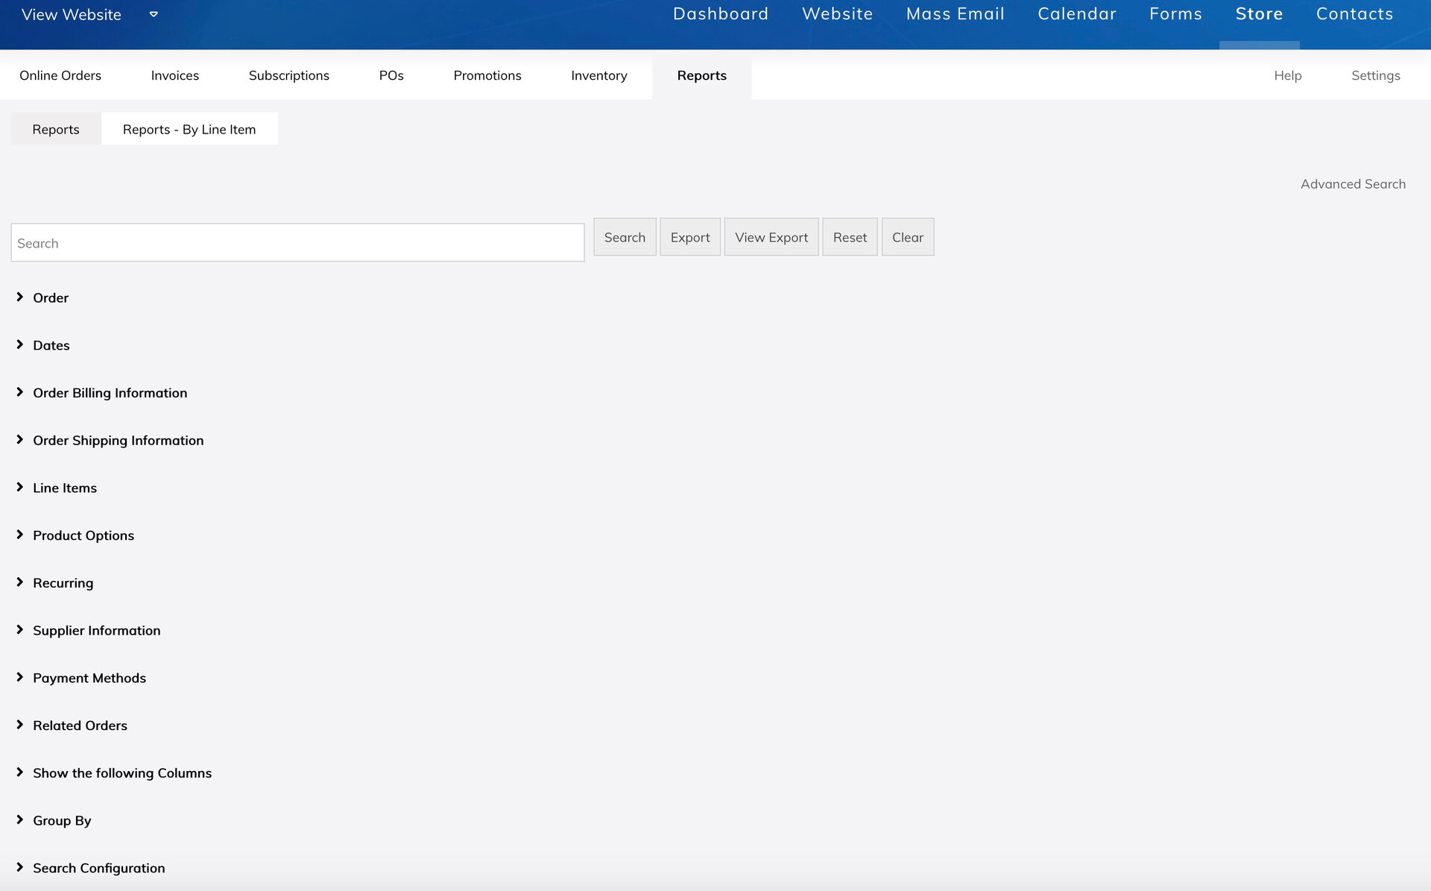Open the store Settings link
Viewport: 1431px width, 891px height.
pos(1376,75)
